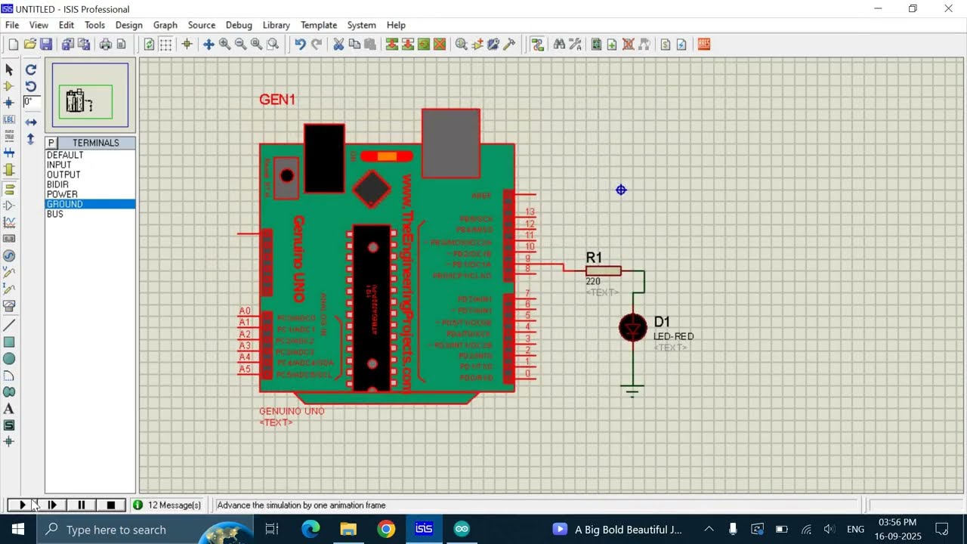Click the Step simulation button
This screenshot has width=967, height=544.
(52, 505)
